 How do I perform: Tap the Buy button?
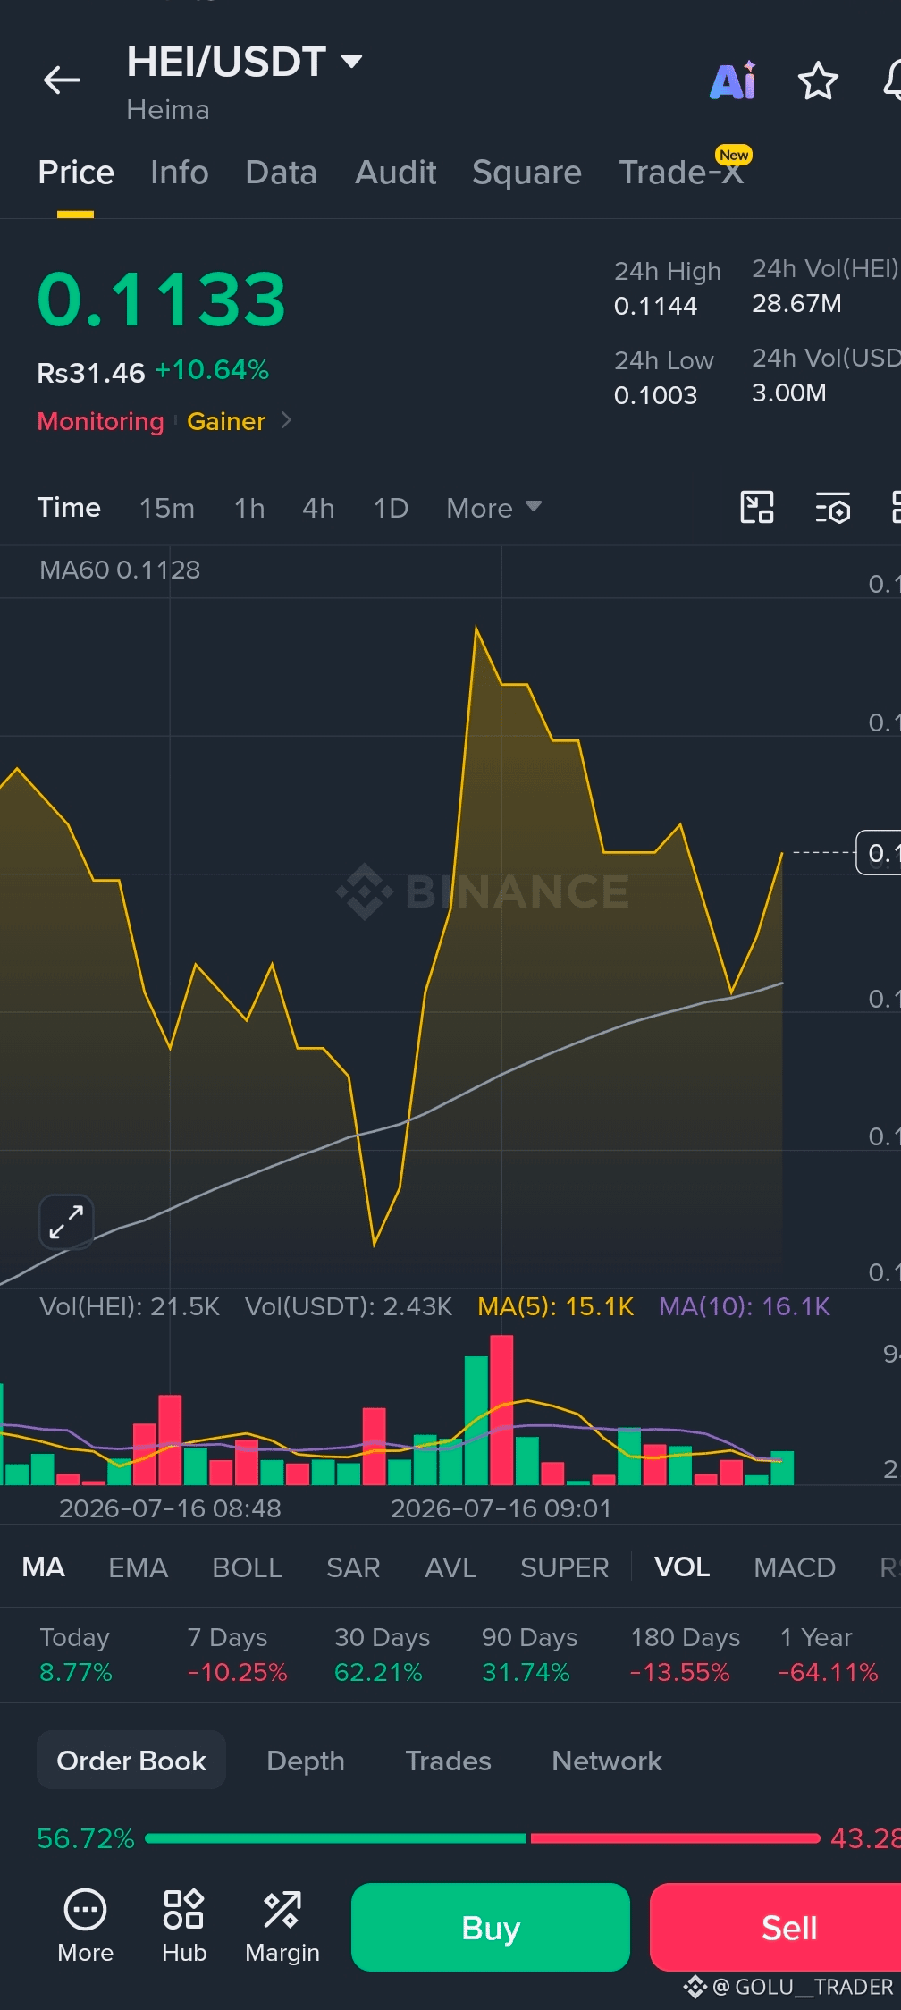pos(491,1927)
